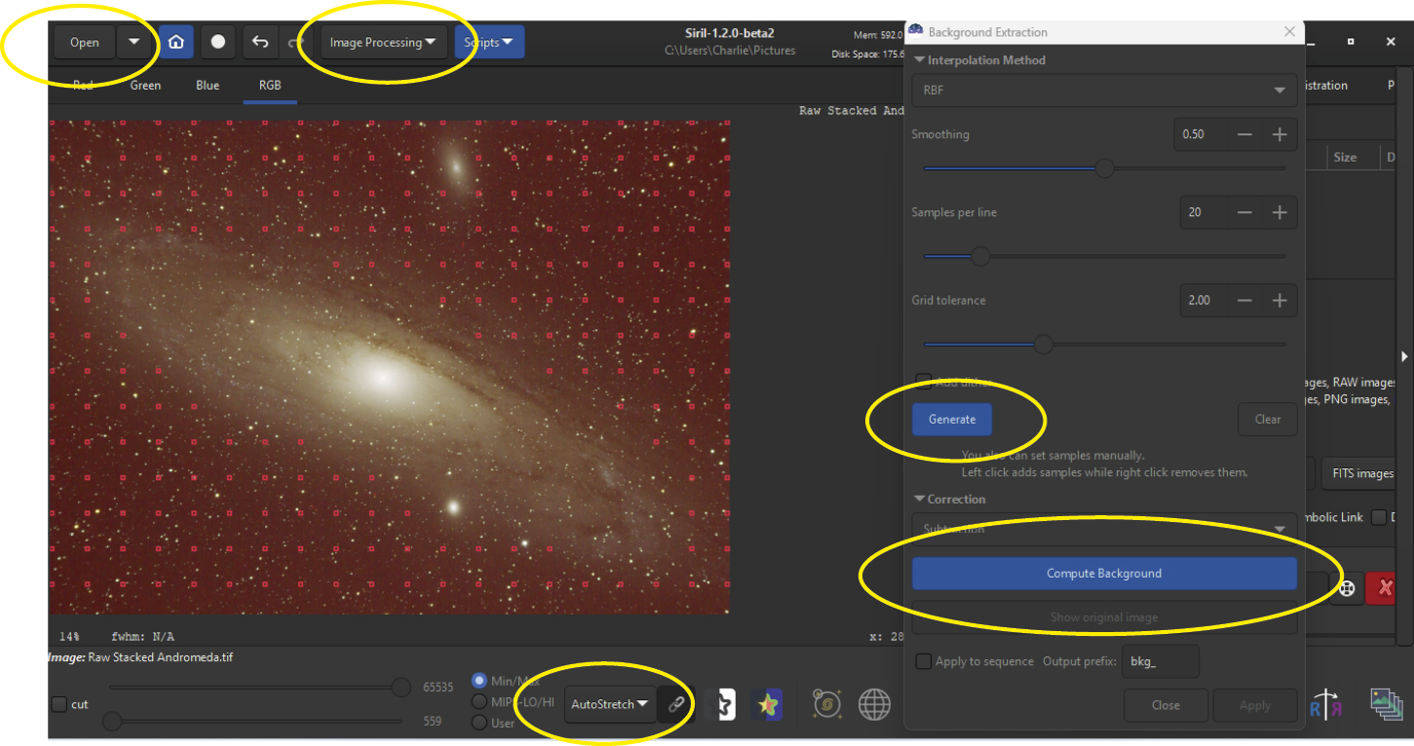The height and width of the screenshot is (746, 1414).
Task: Click the astrometric annotations spiral icon
Action: point(826,703)
